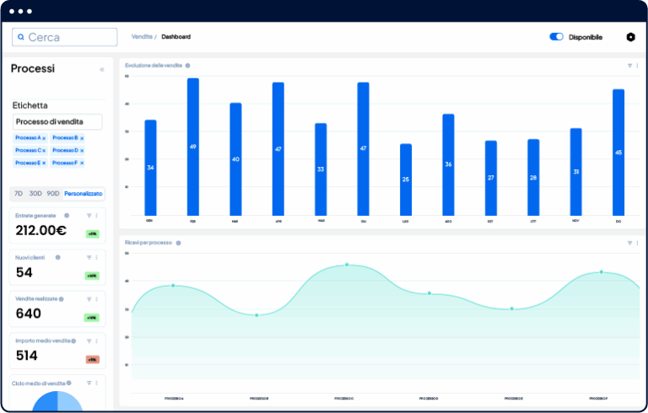The height and width of the screenshot is (413, 648).
Task: Click the bar with value 28
Action: (533, 178)
